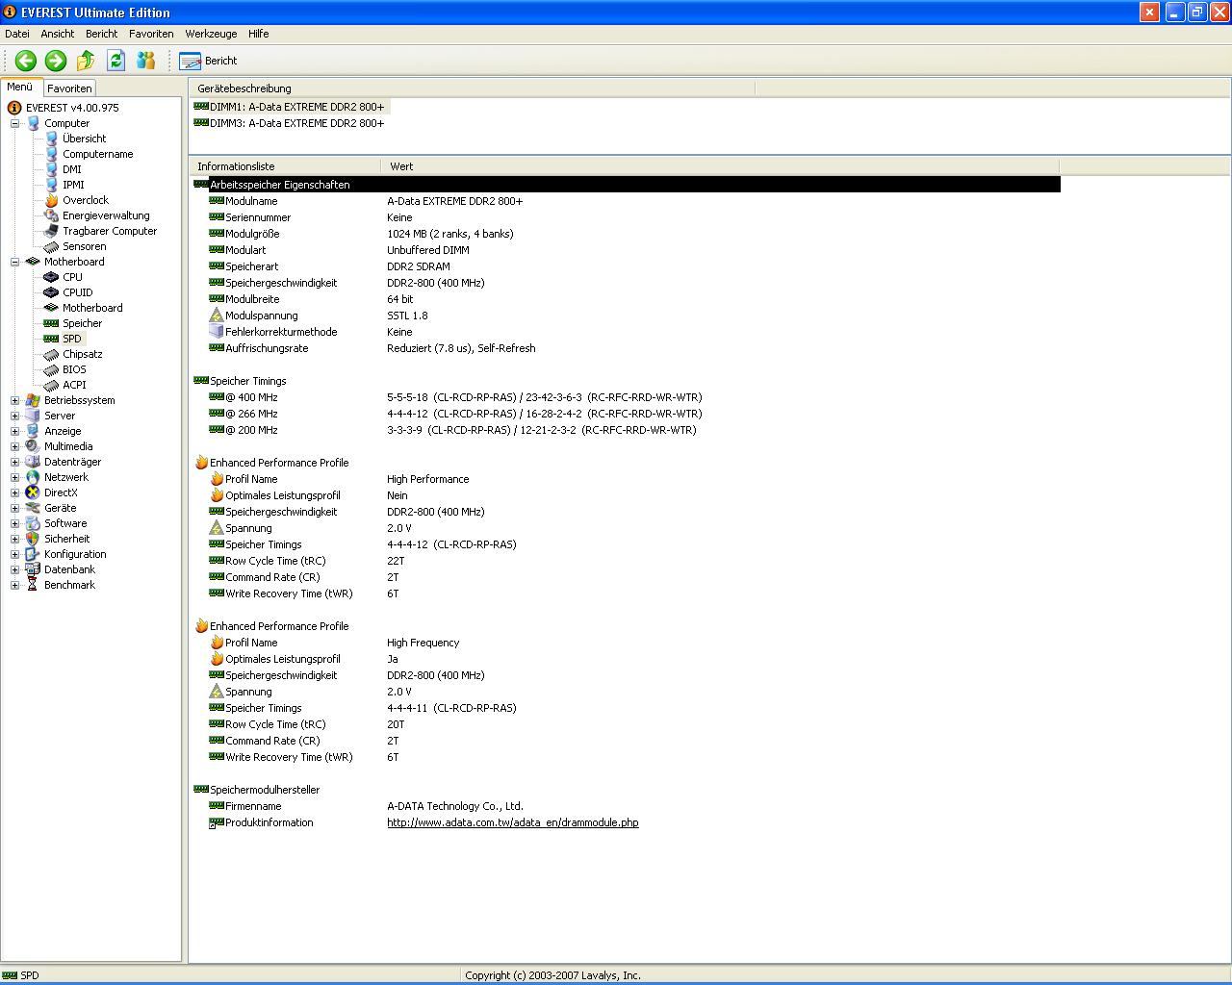Screen dimensions: 1232x985
Task: Select SPD in the sidebar tree
Action: [x=72, y=339]
